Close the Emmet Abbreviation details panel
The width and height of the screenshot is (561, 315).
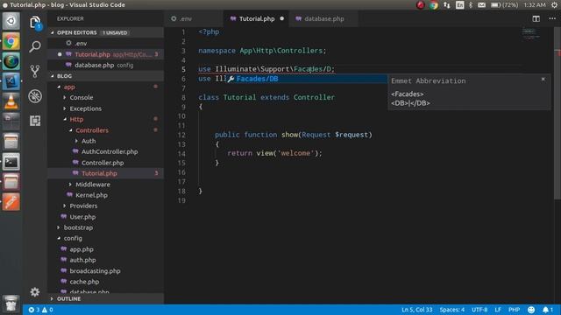tap(543, 79)
